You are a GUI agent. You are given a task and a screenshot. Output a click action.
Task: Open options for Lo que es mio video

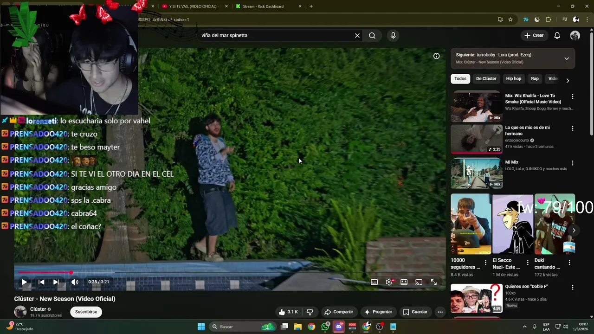point(573,128)
